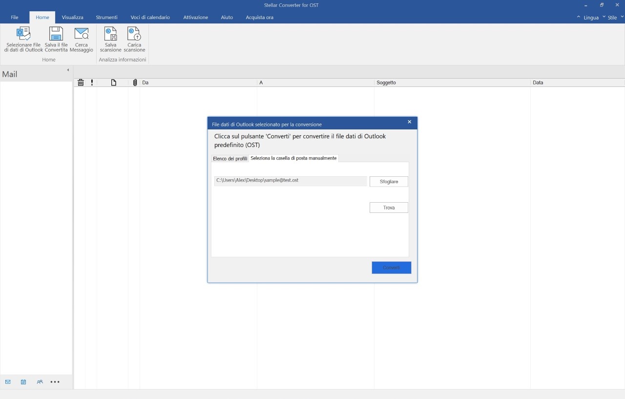Open the Attivazione ribbon tab
Viewport: 625px width, 399px height.
196,17
